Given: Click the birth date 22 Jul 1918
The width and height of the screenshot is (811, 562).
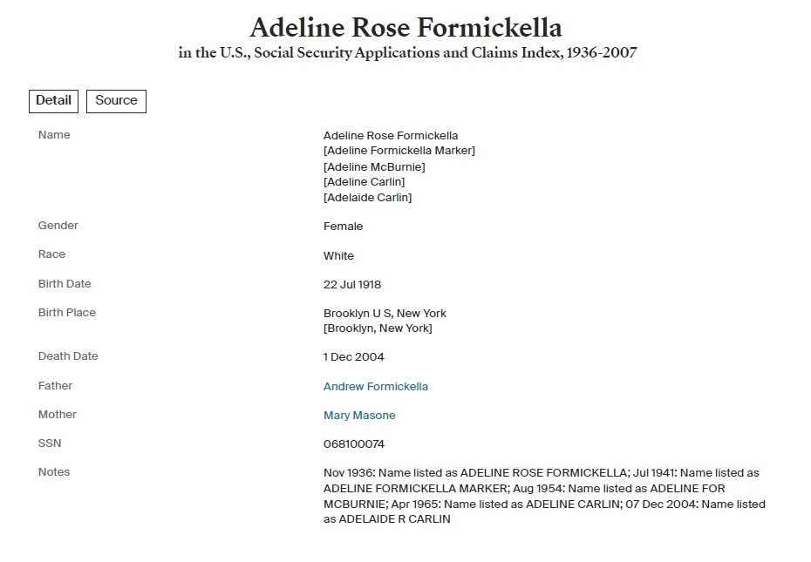Looking at the screenshot, I should click(352, 285).
